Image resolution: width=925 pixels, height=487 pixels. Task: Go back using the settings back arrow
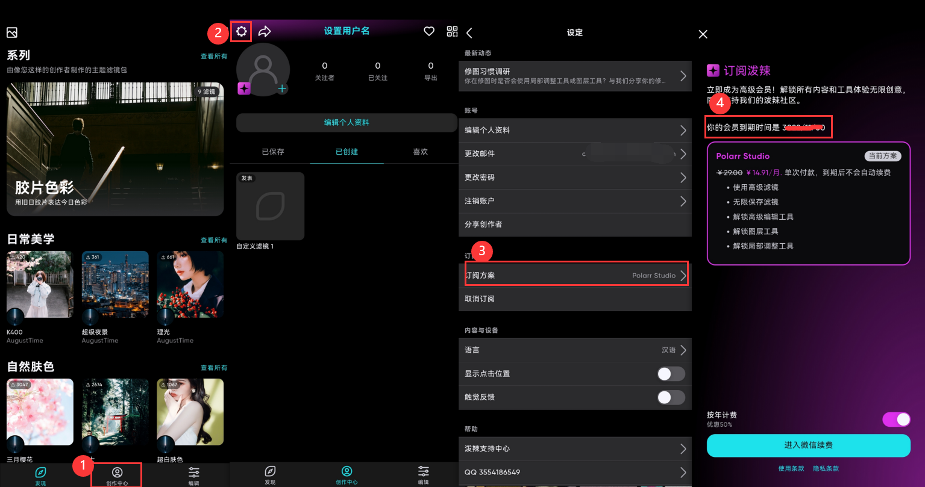pos(469,33)
